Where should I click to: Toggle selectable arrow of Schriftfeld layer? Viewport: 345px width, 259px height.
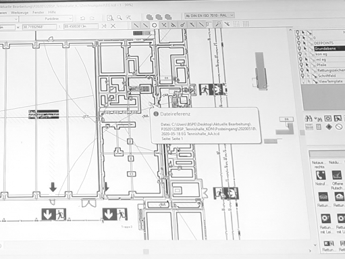click(309, 76)
